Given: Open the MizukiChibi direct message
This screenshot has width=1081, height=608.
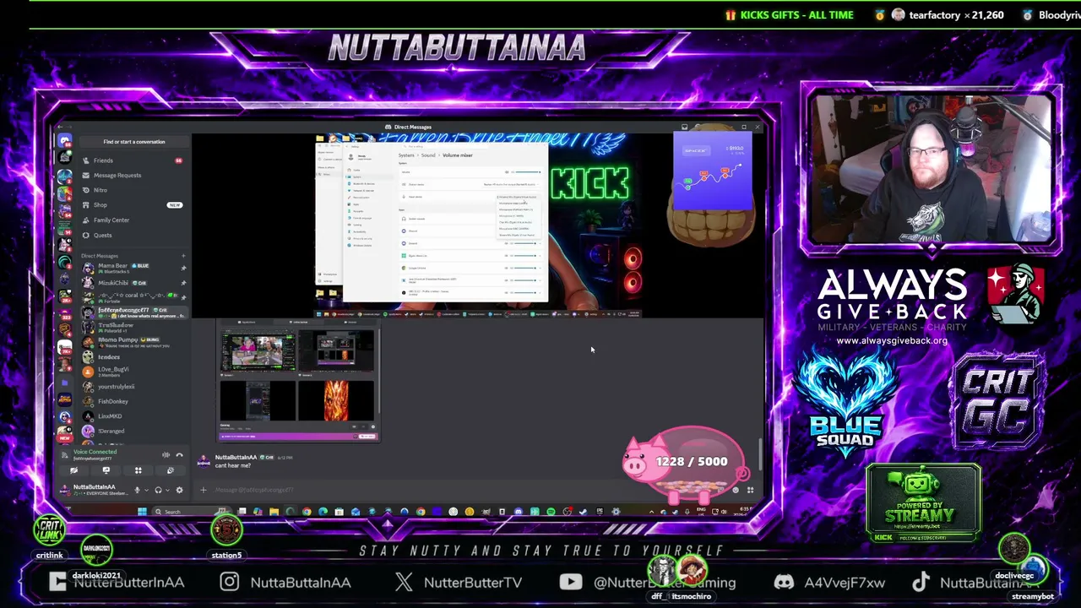Looking at the screenshot, I should coord(133,283).
